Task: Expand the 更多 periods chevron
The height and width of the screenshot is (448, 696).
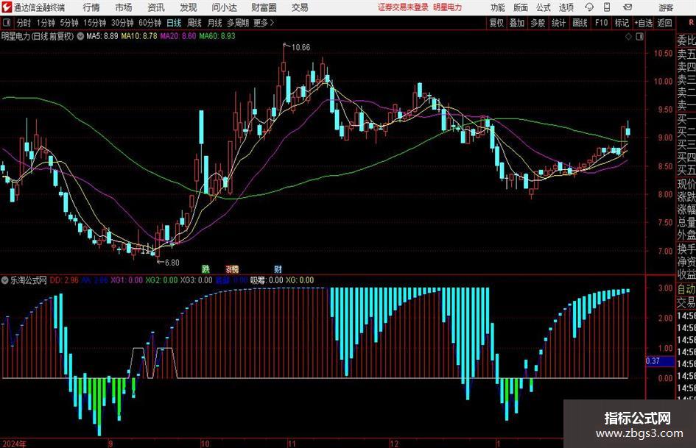Action: tap(272, 23)
